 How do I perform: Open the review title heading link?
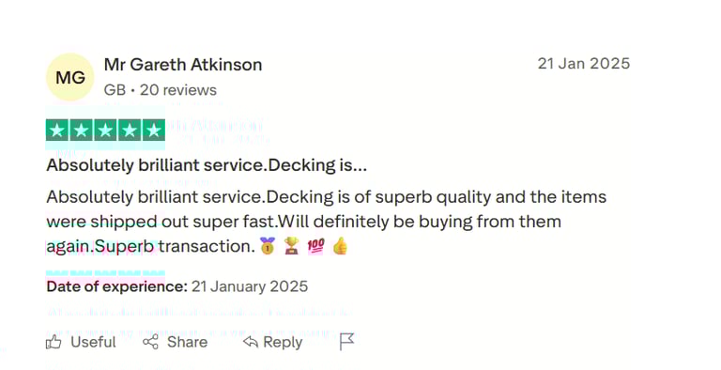pyautogui.click(x=207, y=165)
